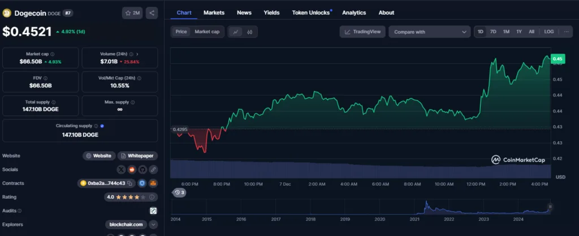The width and height of the screenshot is (579, 236).
Task: Set chart range to 7D
Action: 493,32
